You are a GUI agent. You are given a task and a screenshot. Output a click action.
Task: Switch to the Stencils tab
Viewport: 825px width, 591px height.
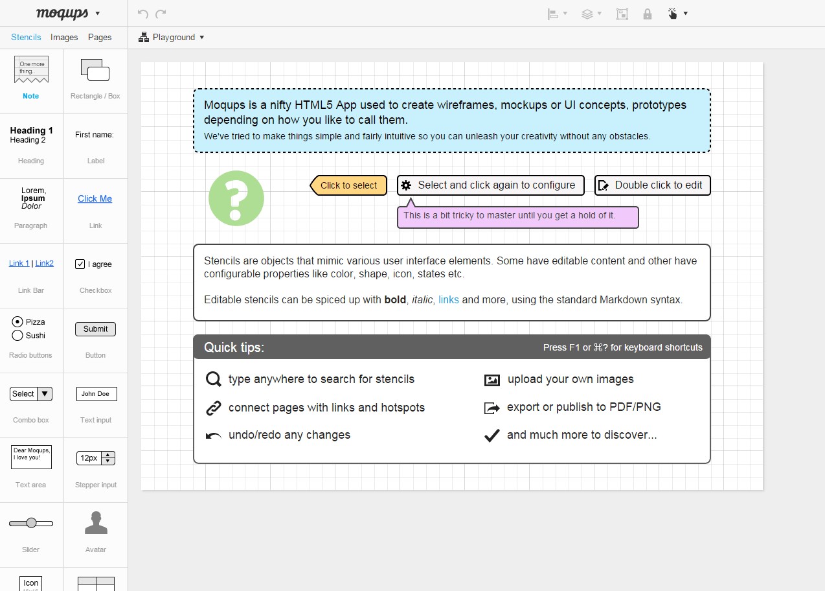tap(26, 38)
